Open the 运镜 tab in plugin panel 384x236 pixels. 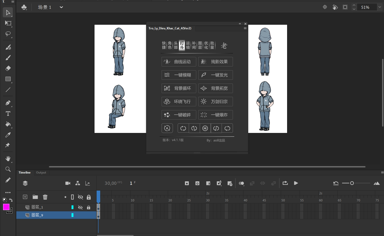pos(188,45)
